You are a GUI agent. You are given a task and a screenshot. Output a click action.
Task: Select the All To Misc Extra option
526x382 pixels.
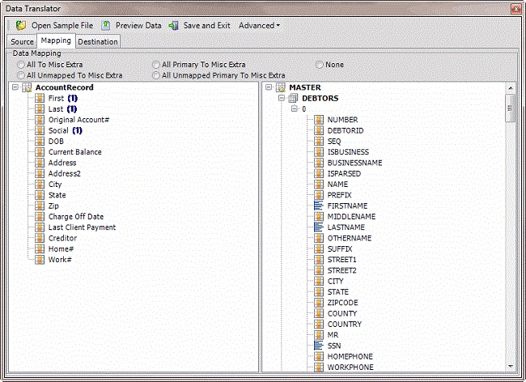click(21, 64)
